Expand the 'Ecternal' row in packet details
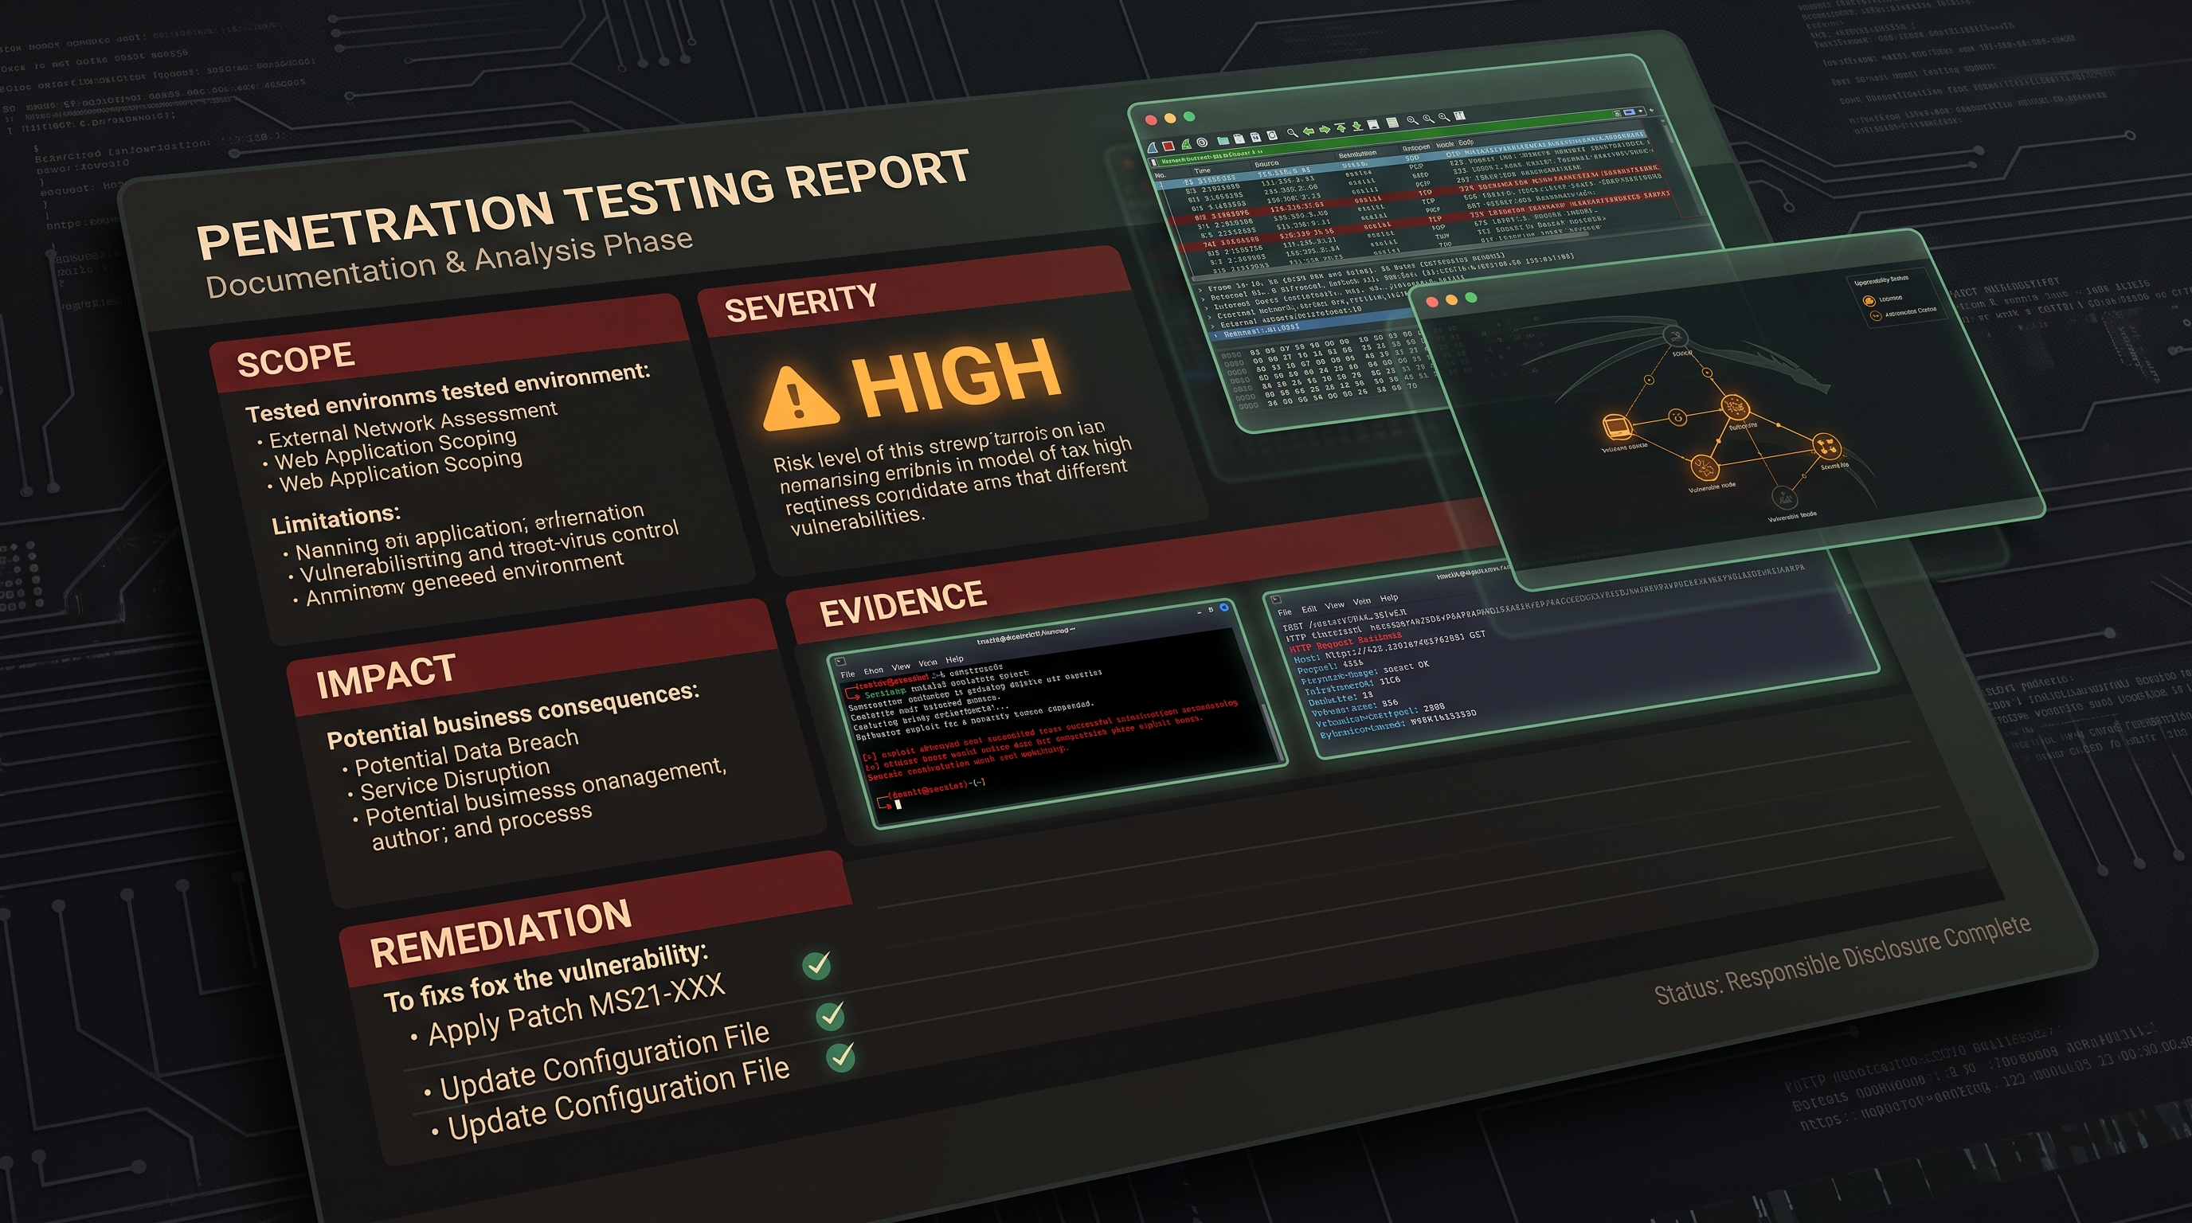2192x1223 pixels. click(1212, 326)
